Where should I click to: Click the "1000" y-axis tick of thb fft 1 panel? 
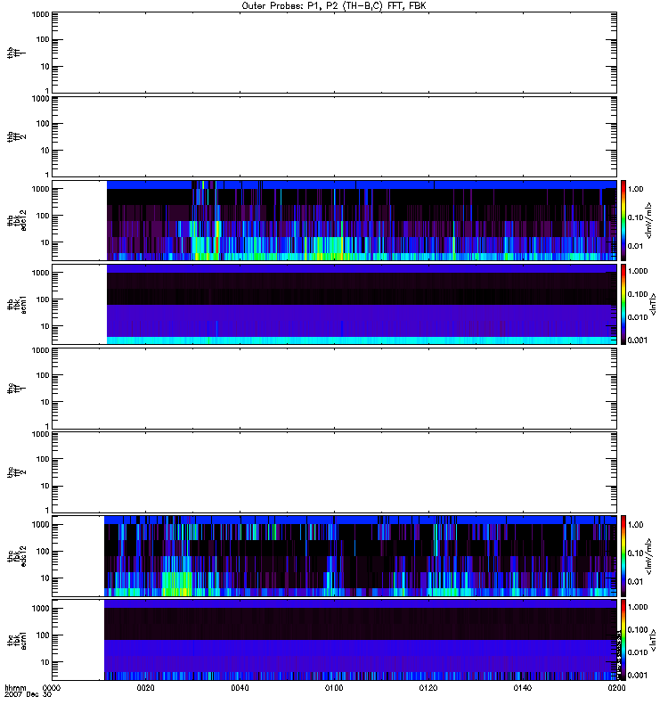40,14
